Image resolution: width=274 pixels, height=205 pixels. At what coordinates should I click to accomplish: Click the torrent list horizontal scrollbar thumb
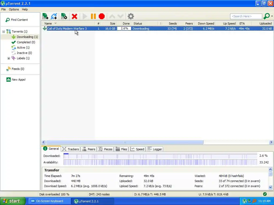[x=125, y=142]
